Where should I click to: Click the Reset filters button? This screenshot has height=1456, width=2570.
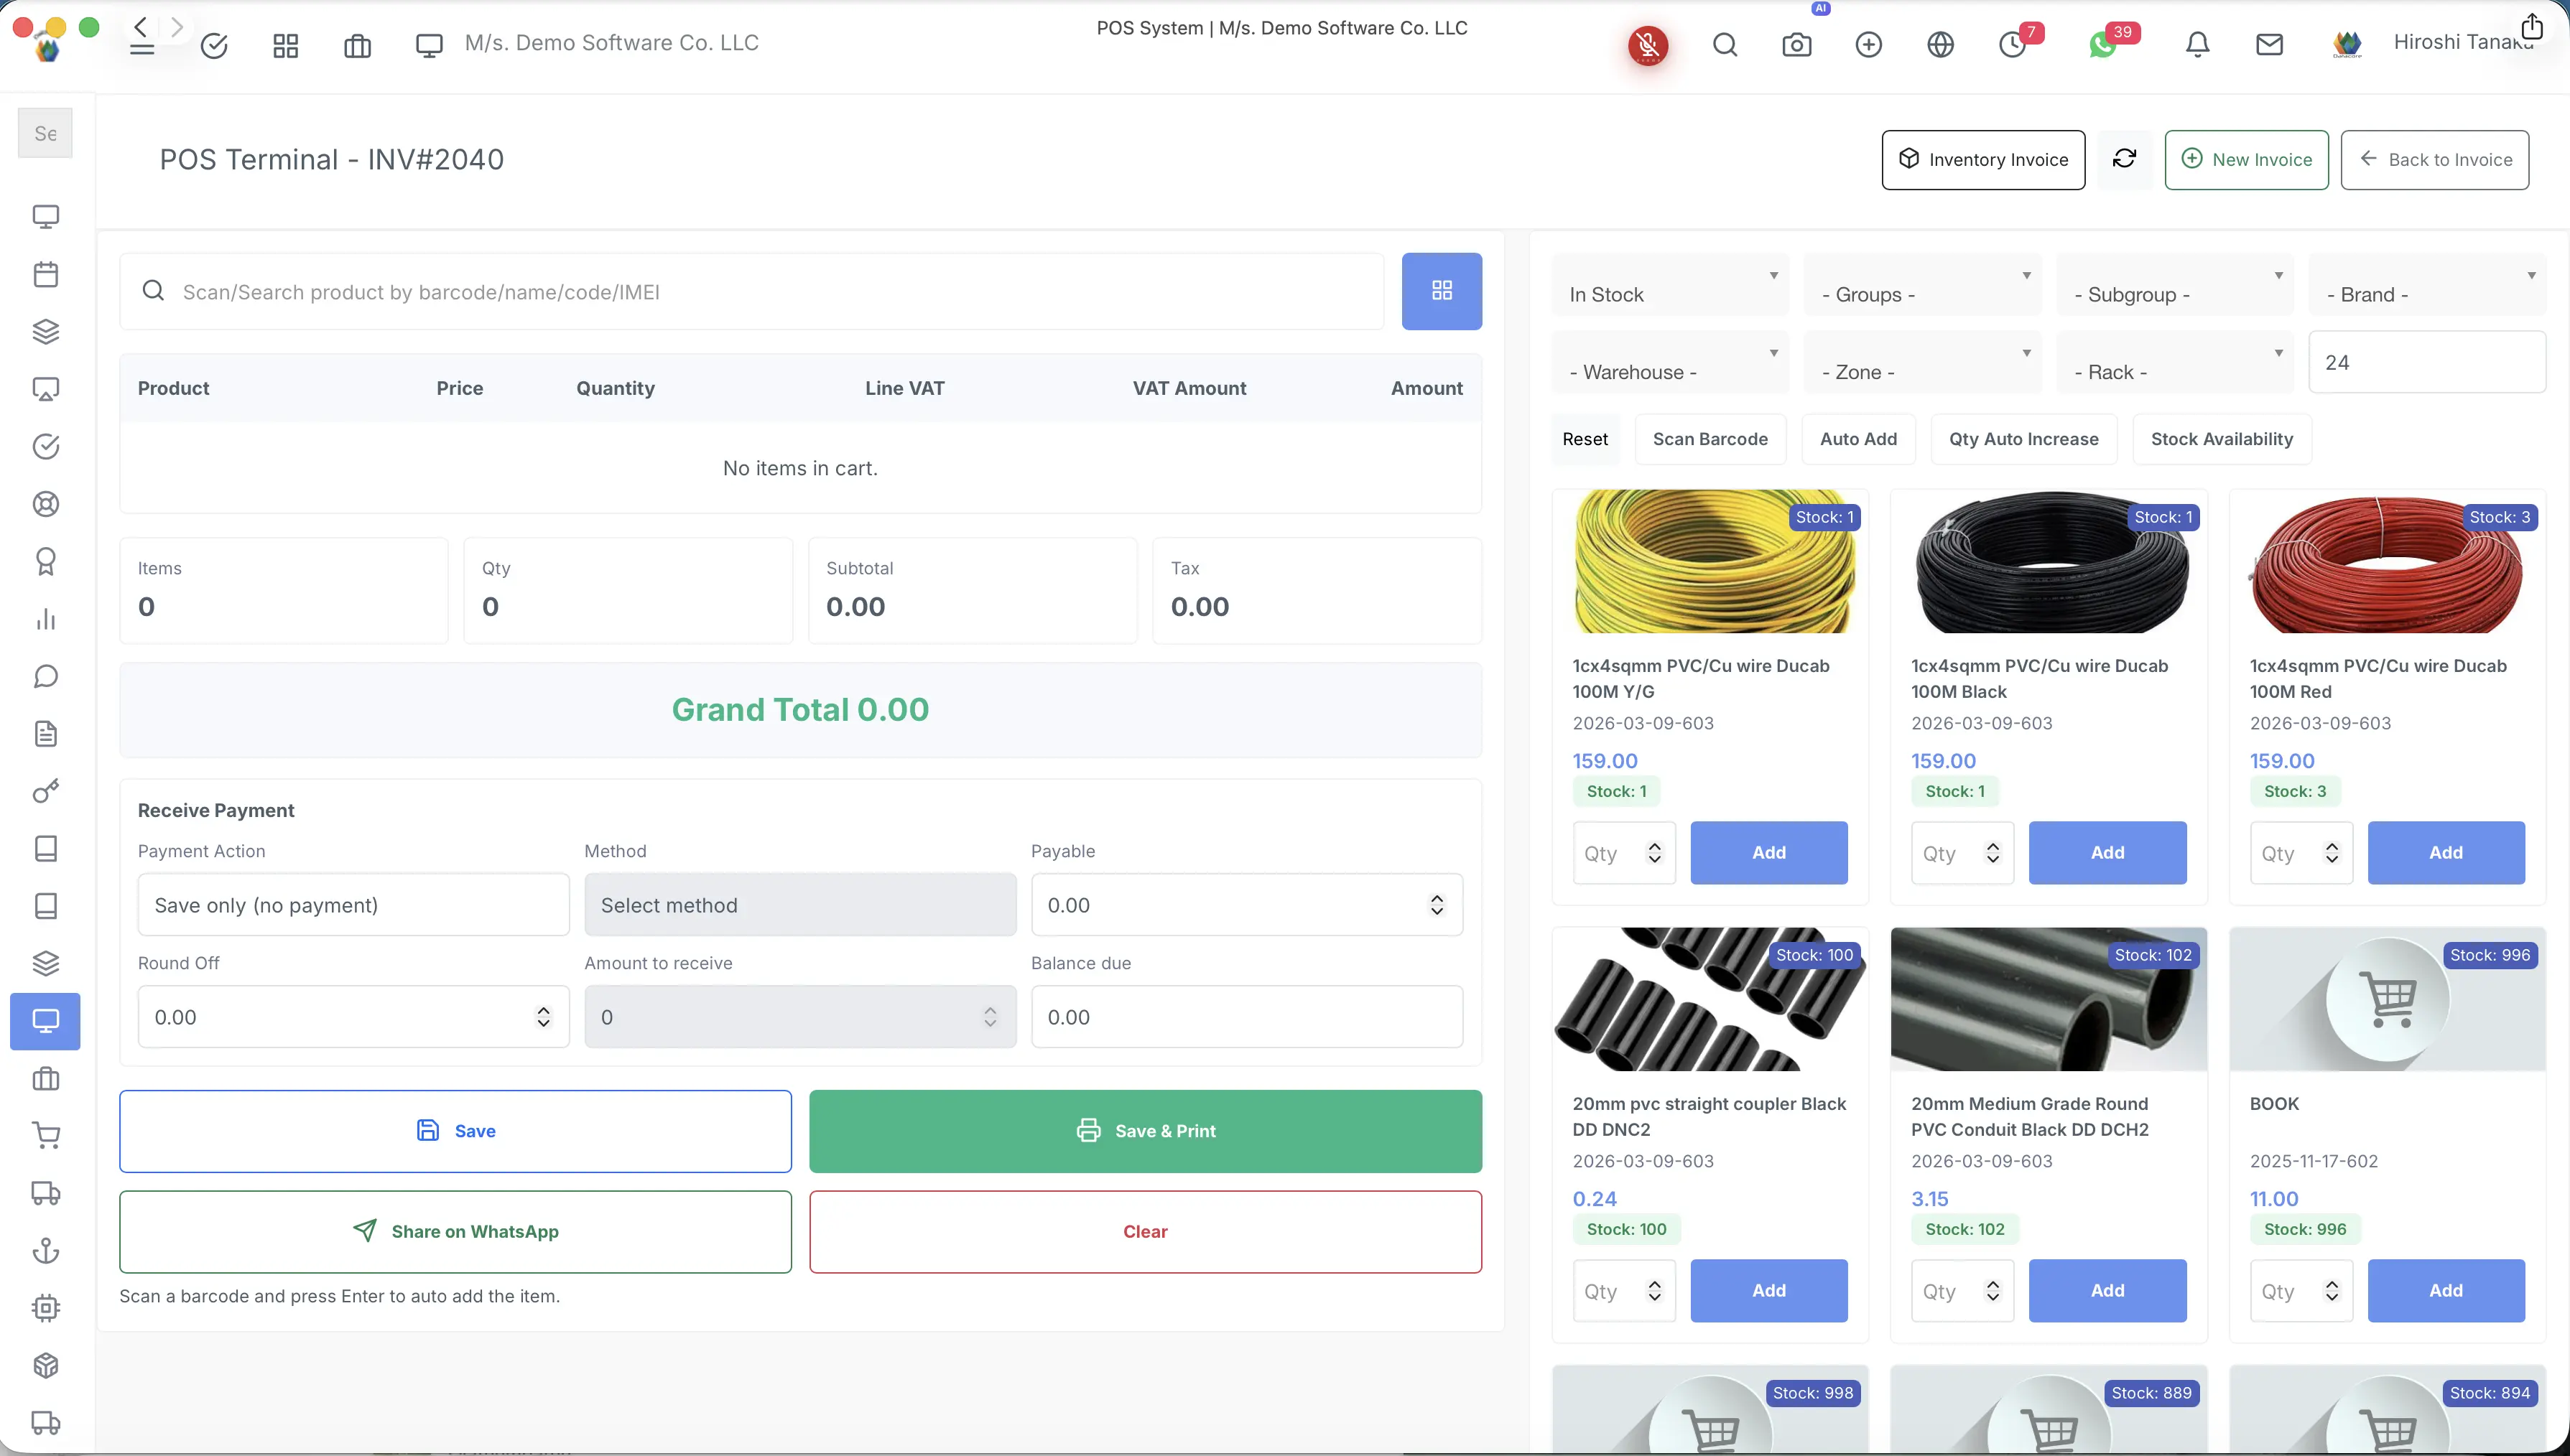click(1585, 439)
